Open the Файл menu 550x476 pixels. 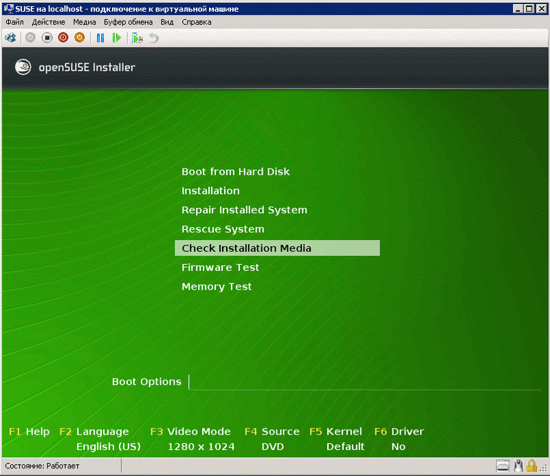point(14,22)
